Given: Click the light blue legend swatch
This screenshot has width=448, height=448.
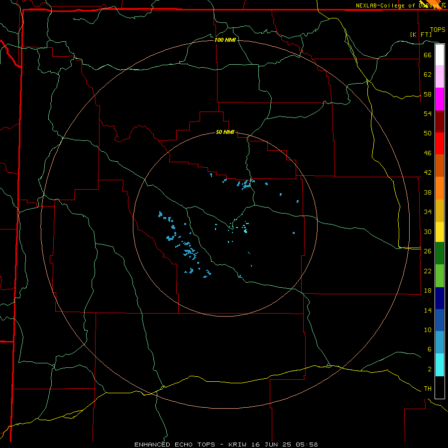Looking at the screenshot, I should pyautogui.click(x=440, y=342).
